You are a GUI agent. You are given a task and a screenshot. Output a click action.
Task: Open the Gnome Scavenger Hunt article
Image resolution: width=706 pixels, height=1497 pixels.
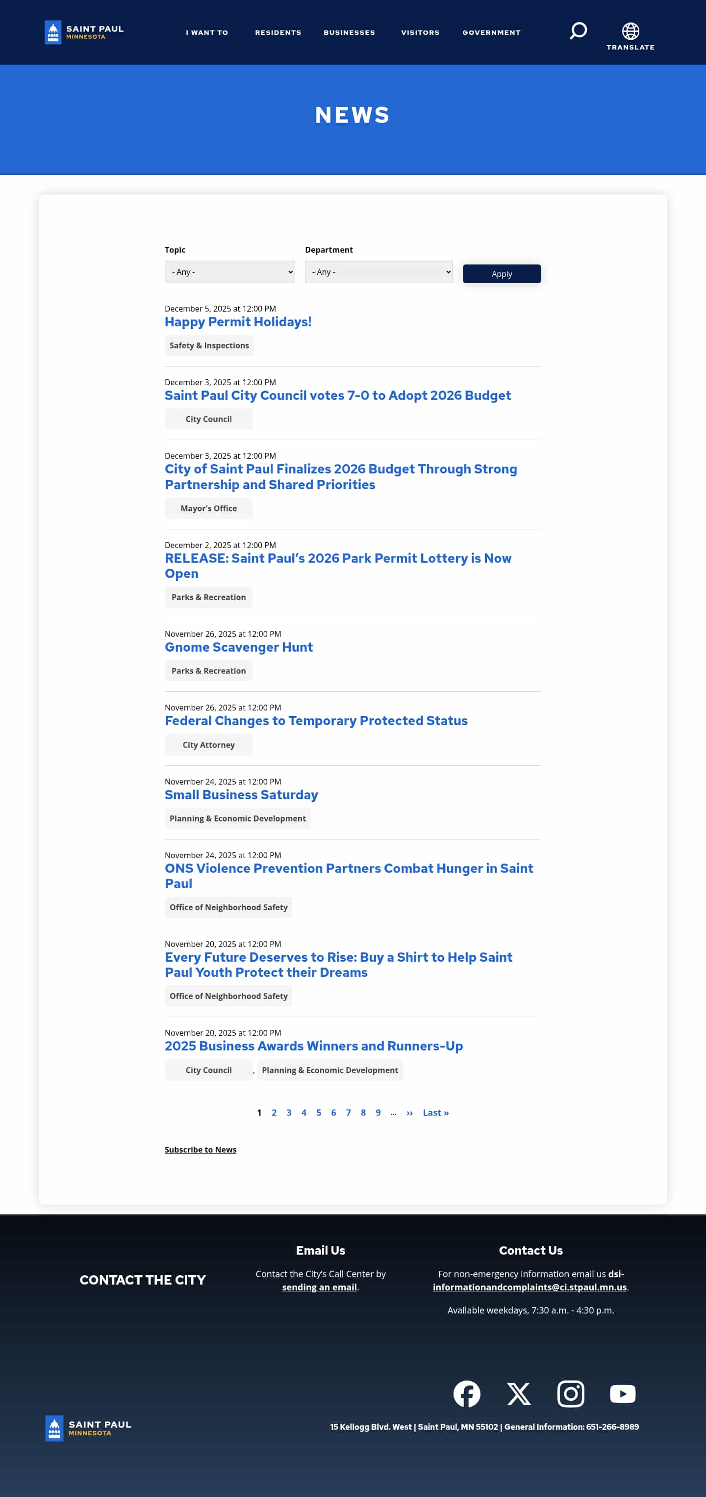pyautogui.click(x=239, y=647)
